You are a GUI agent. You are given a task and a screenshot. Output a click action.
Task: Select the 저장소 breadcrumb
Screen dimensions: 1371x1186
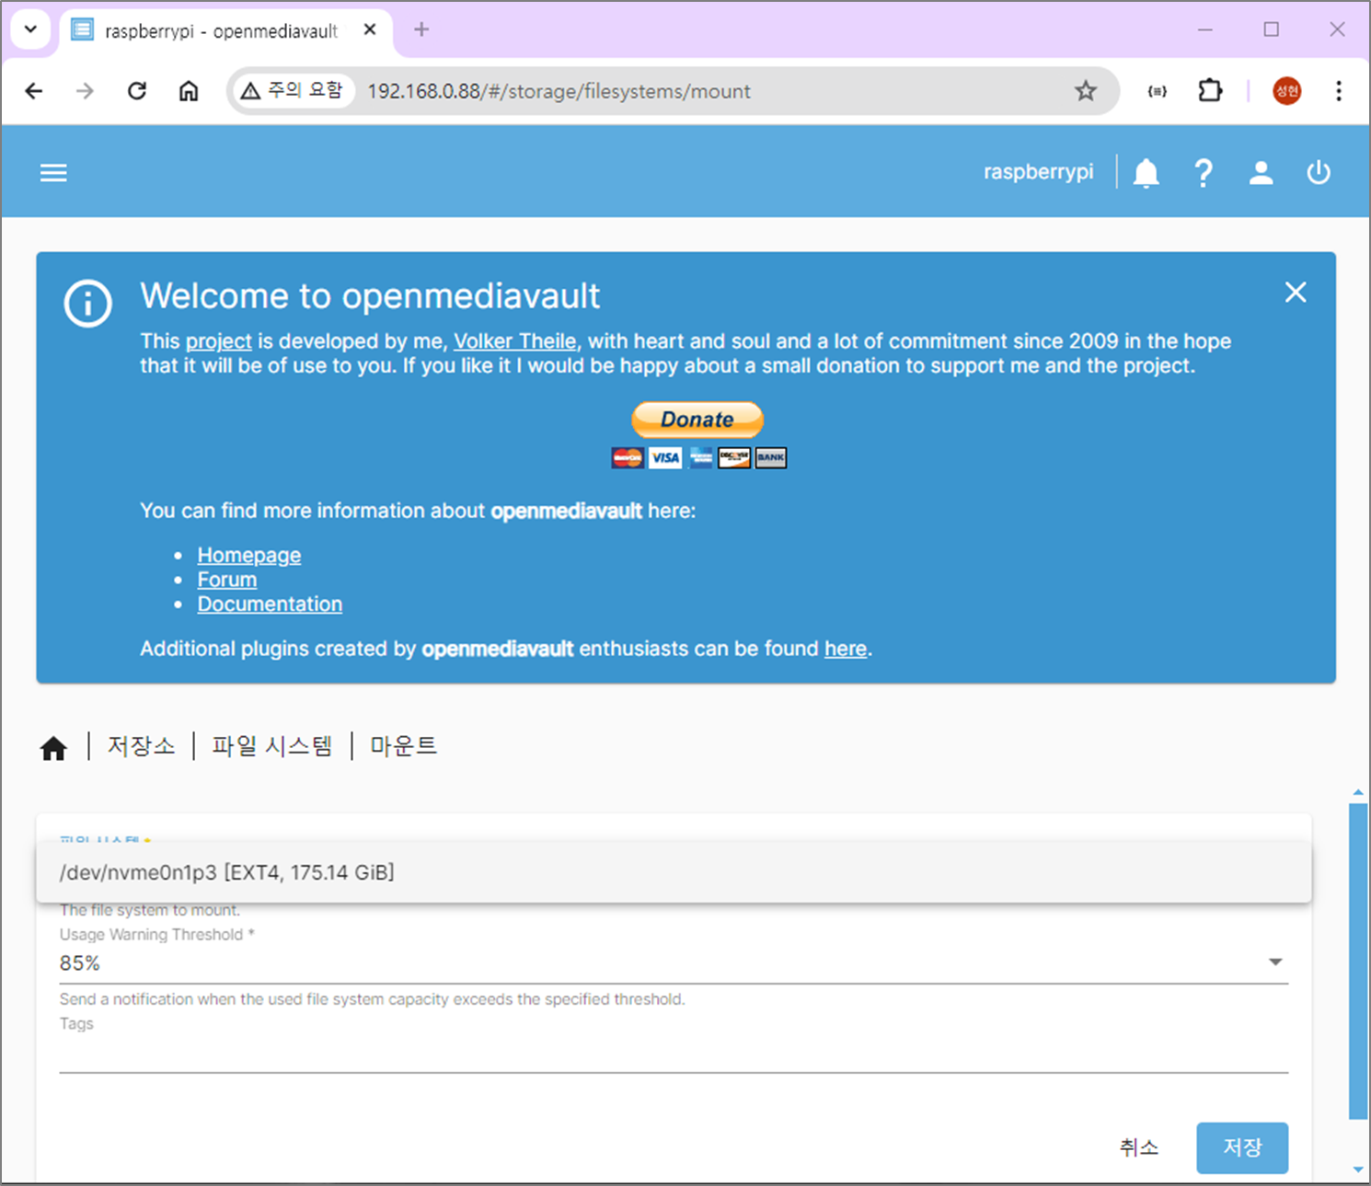coord(141,745)
